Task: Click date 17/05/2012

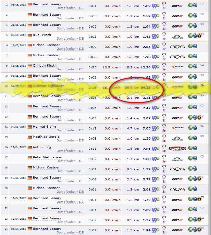Action: pos(18,45)
